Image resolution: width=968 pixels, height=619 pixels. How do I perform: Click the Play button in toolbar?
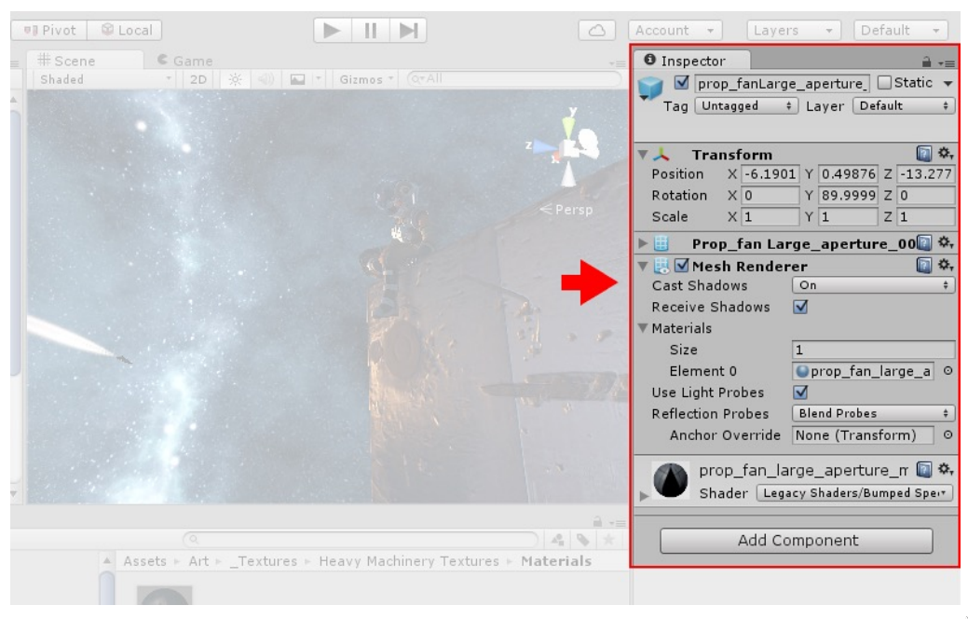[332, 30]
